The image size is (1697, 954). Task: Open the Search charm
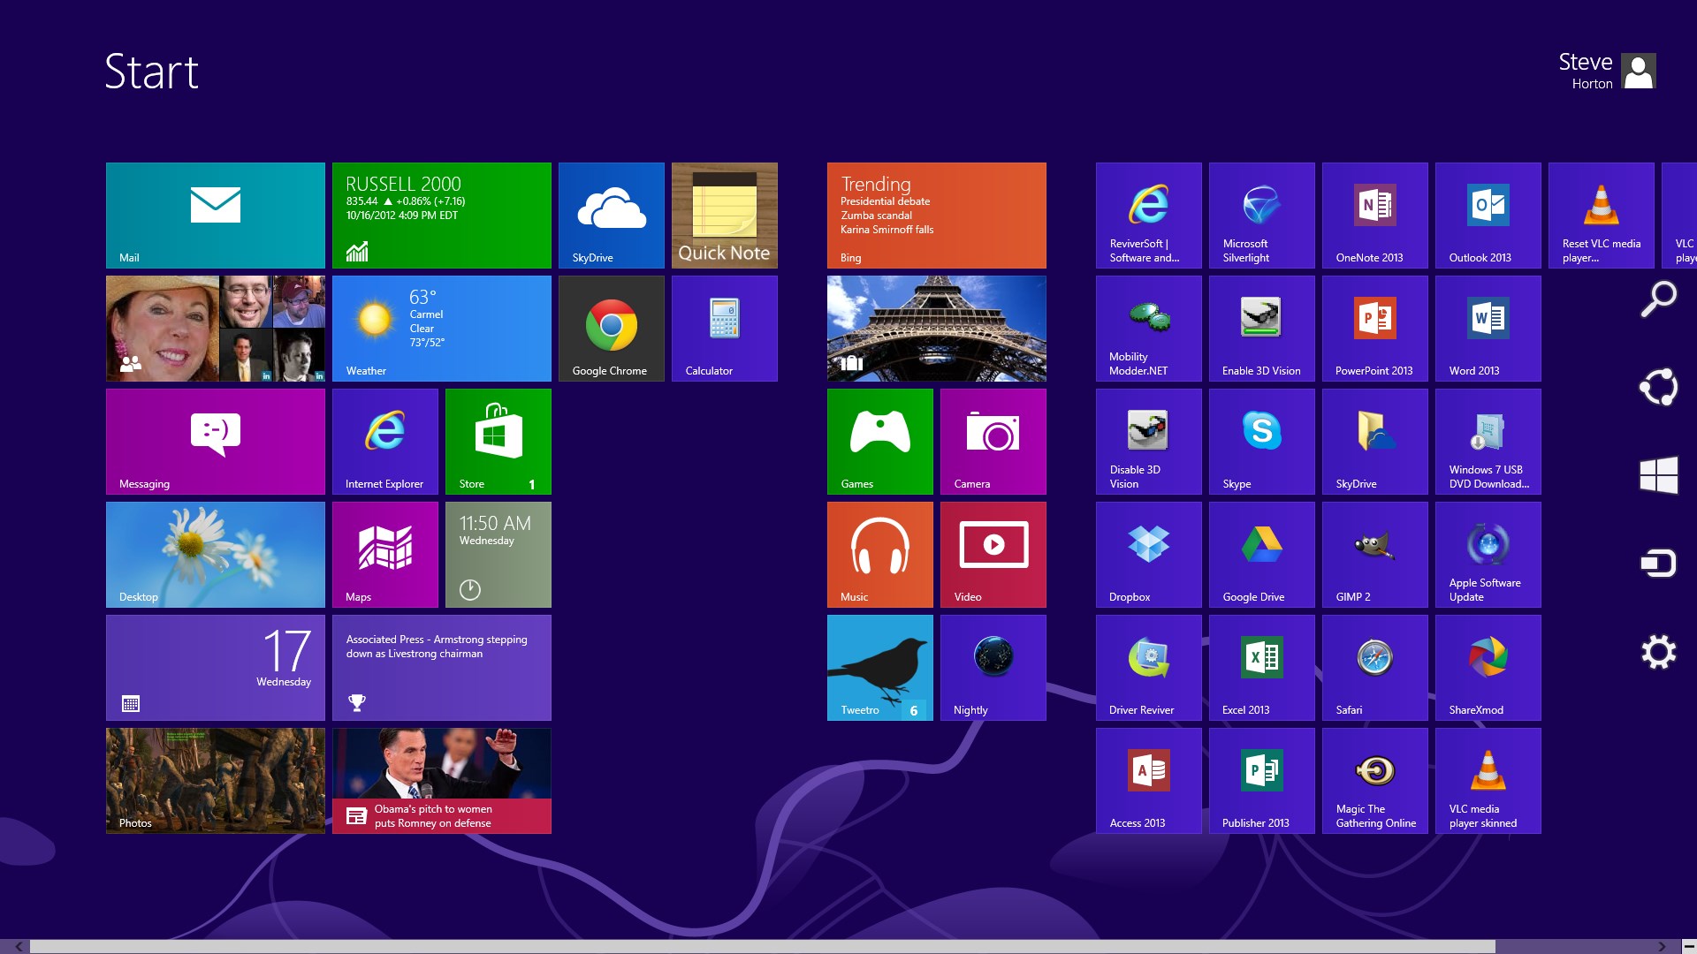[x=1659, y=299]
